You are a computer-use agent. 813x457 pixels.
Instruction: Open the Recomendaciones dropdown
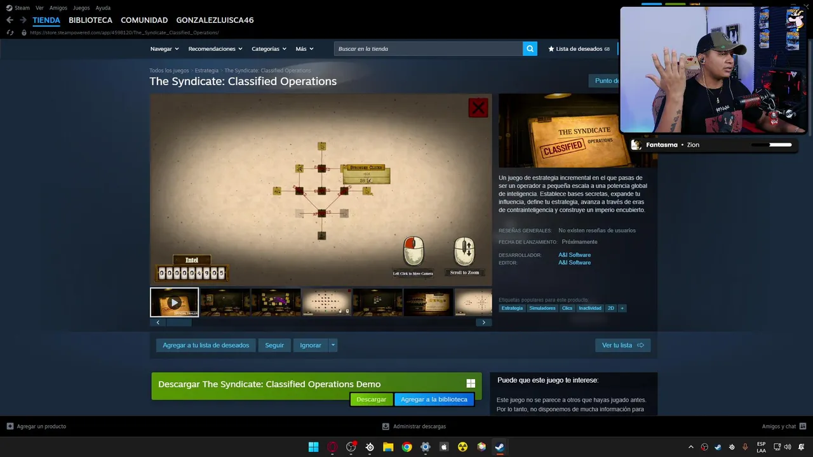pos(215,49)
